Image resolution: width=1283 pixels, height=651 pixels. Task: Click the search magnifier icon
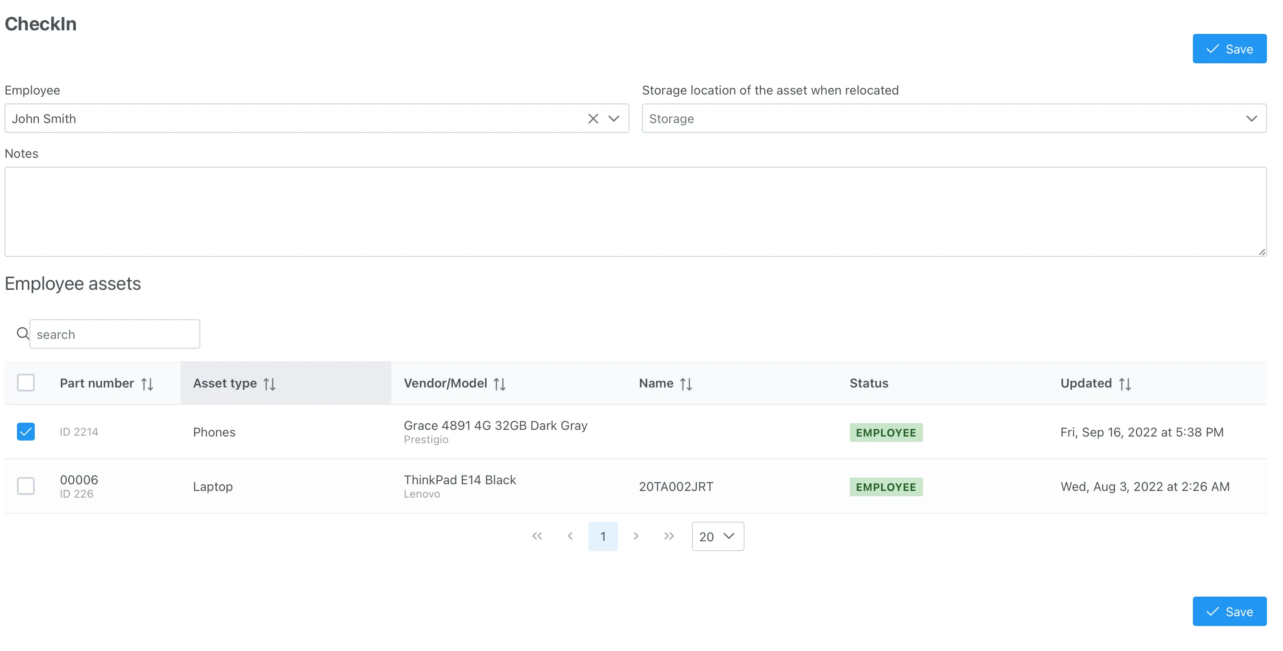click(x=22, y=334)
